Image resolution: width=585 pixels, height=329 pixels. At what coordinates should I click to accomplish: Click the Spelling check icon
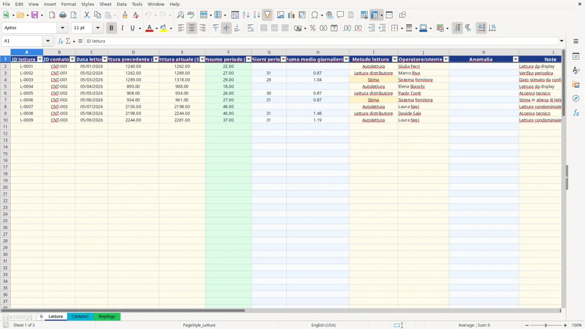coord(191,15)
